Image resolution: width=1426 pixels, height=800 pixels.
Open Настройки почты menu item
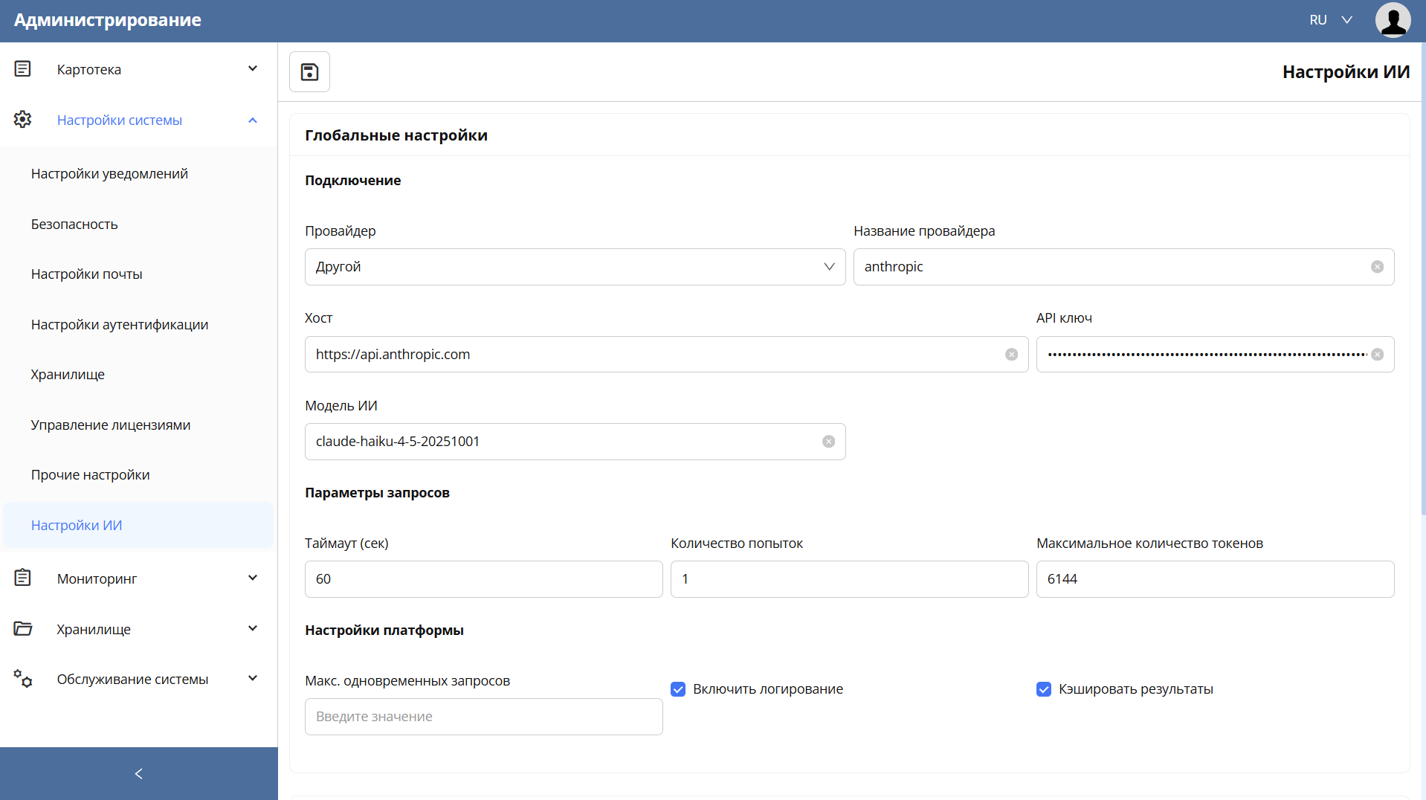point(86,274)
